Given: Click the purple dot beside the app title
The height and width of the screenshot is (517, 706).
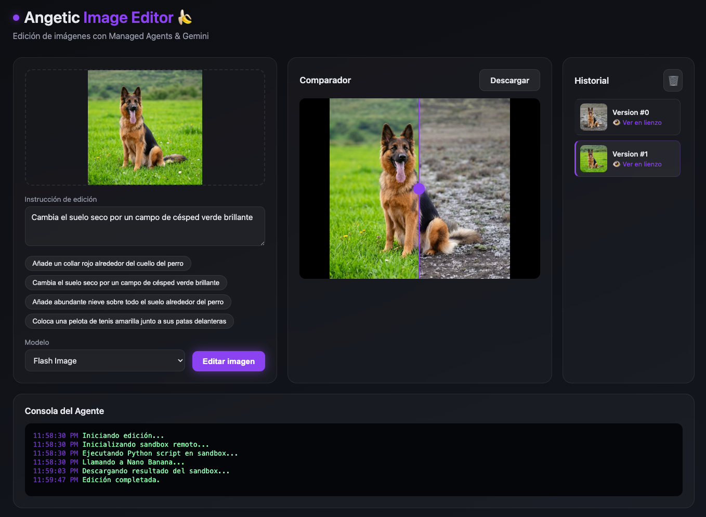Looking at the screenshot, I should (x=16, y=18).
